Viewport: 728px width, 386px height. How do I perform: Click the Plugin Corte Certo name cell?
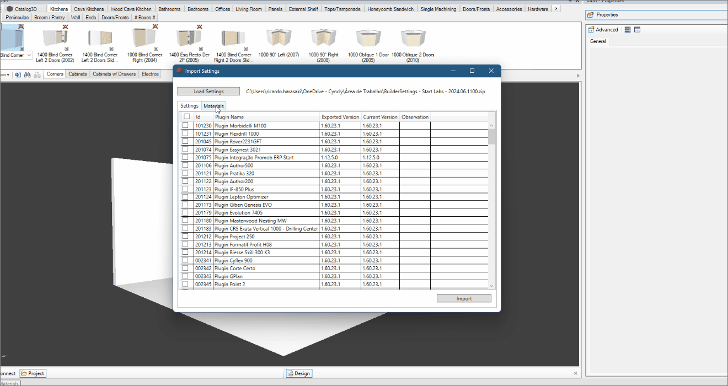coord(266,269)
